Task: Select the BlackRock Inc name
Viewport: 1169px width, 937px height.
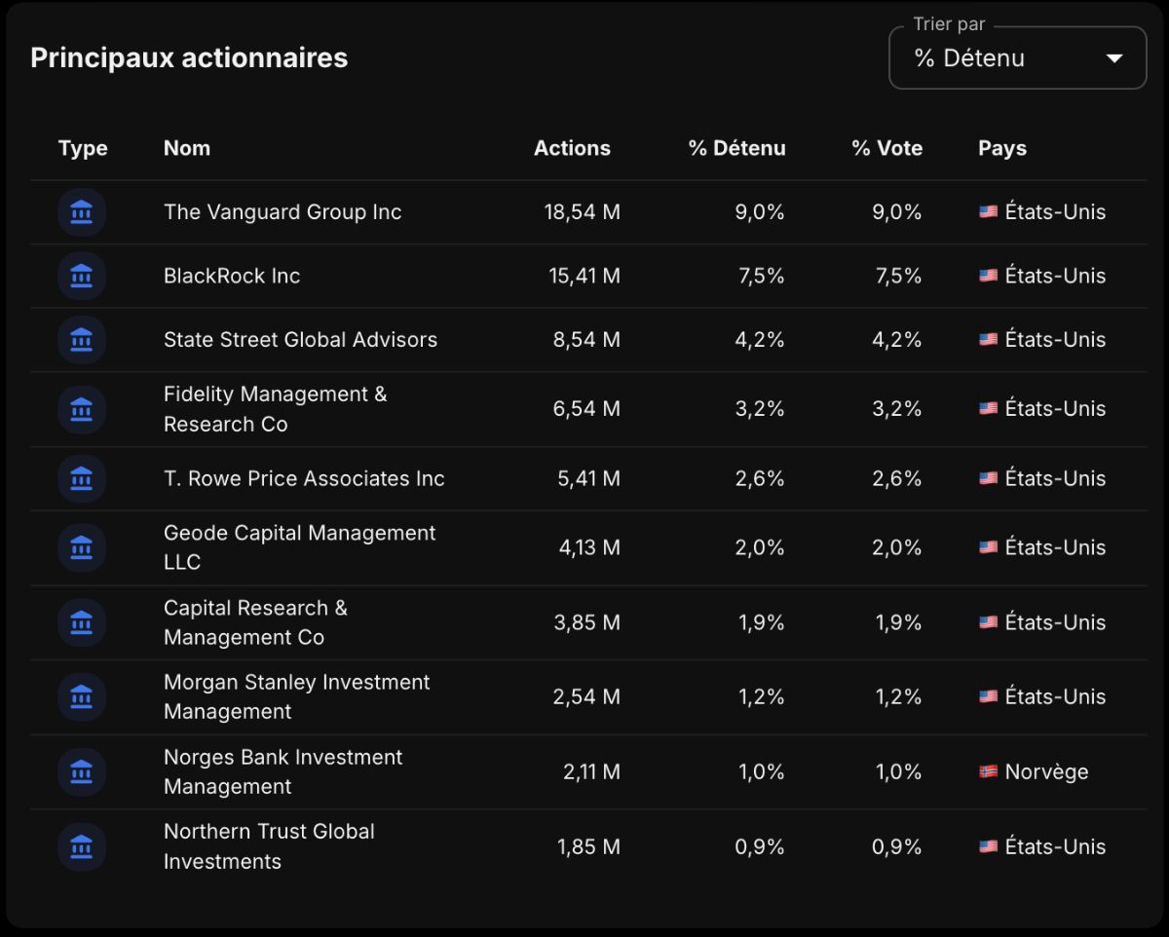Action: 232,276
